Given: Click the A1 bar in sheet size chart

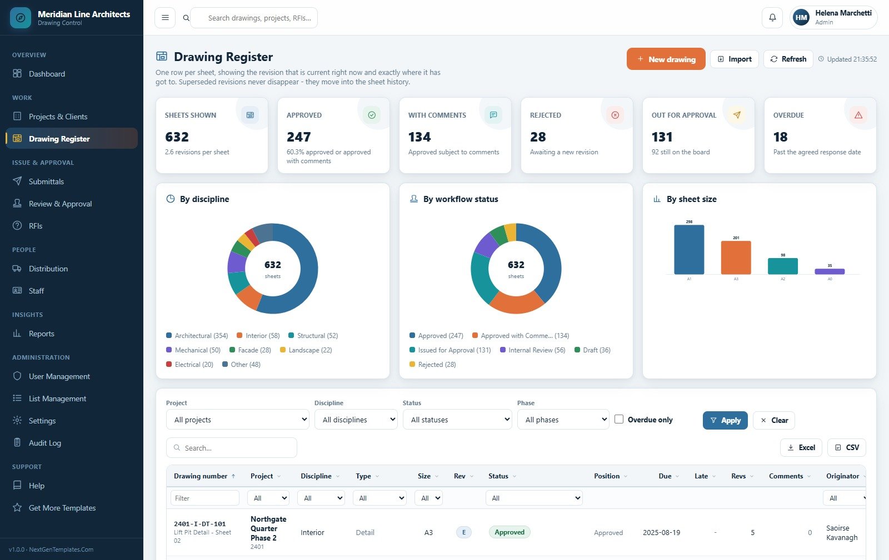Looking at the screenshot, I should pos(689,249).
